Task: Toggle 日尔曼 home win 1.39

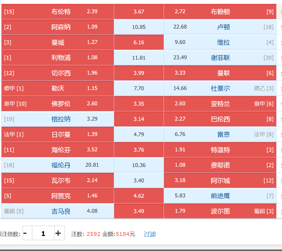Action: coord(58,134)
